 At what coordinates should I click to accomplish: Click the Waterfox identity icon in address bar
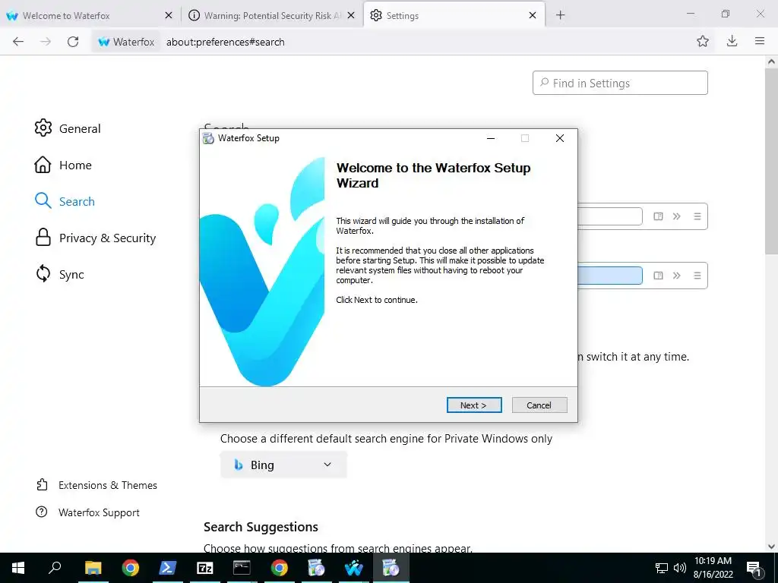tap(126, 42)
